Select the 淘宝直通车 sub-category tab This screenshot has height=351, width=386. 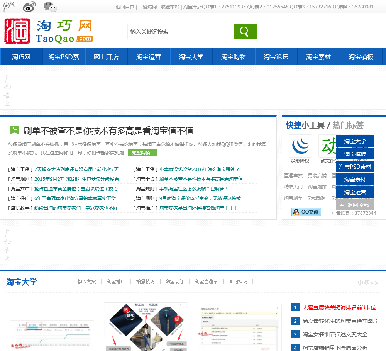[x=206, y=281]
